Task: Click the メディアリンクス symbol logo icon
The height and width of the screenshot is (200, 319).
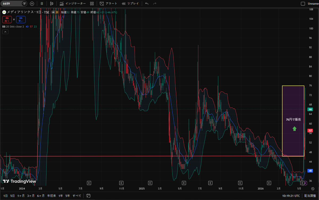Action: tap(4, 12)
